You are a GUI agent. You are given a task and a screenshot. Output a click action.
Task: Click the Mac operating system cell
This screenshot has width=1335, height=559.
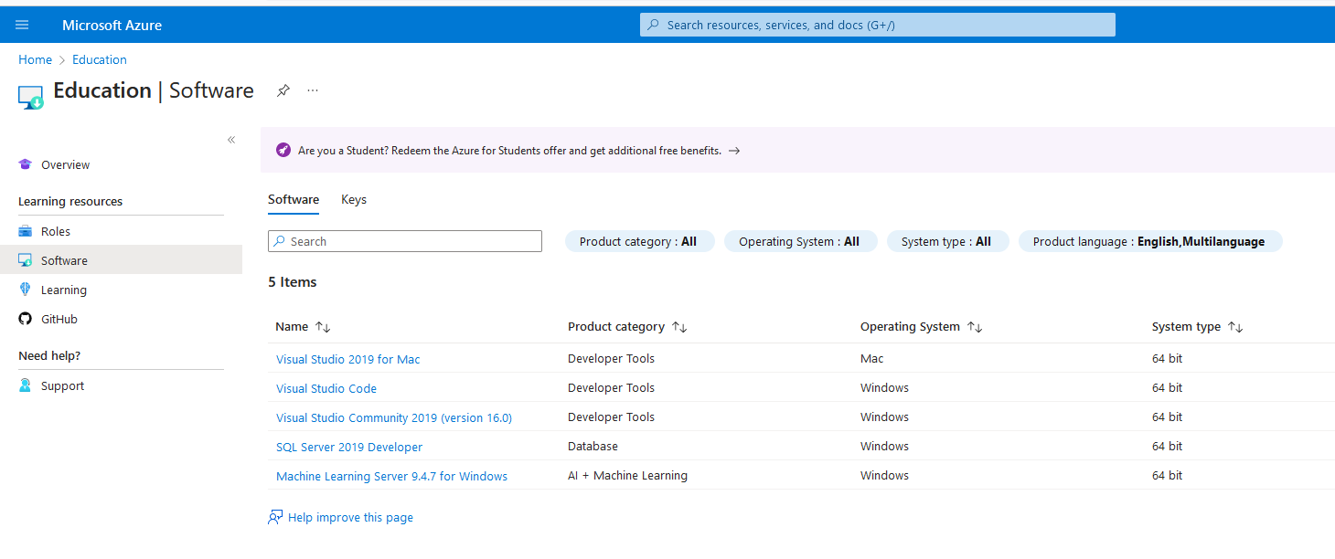pos(872,359)
